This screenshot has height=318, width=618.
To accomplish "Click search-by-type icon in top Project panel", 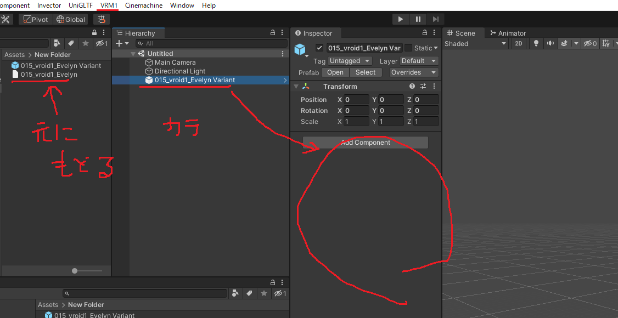I will coord(57,43).
